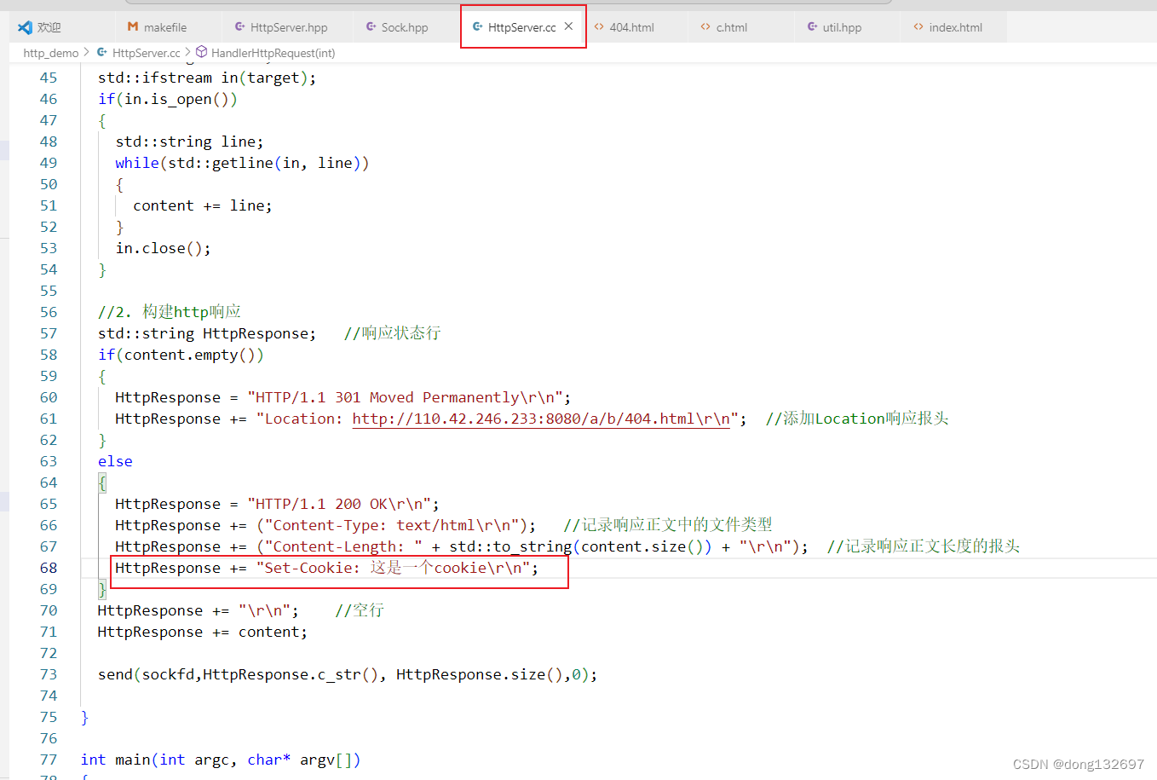Click the cube symbol icon in breadcrumb
This screenshot has width=1157, height=780.
tap(202, 52)
